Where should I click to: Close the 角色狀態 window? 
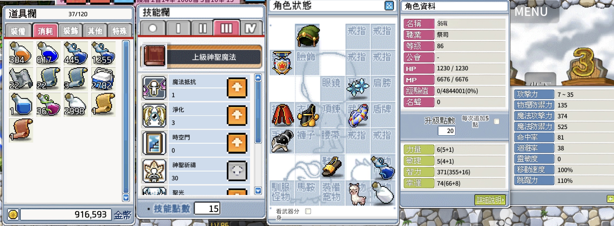tap(389, 6)
